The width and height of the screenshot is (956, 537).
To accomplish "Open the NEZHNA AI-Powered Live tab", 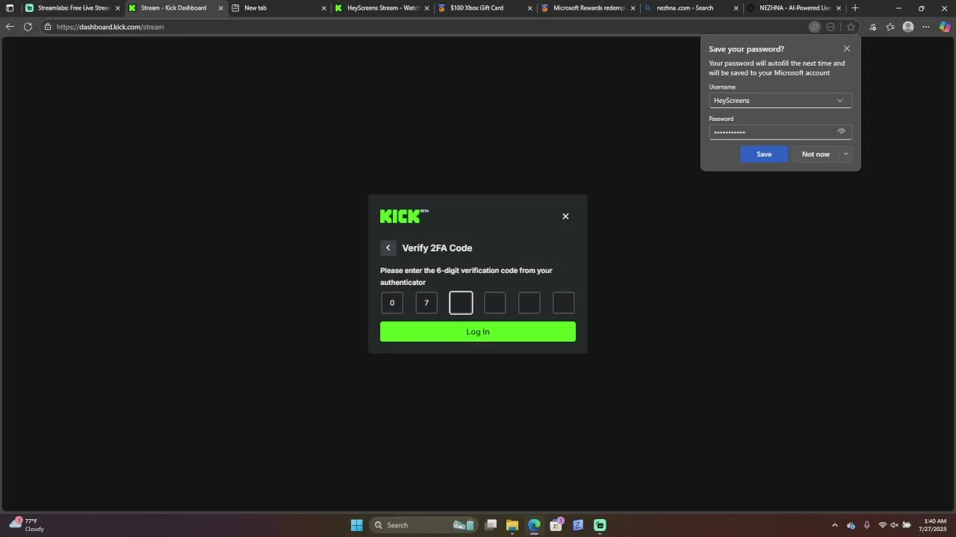I will tap(793, 8).
